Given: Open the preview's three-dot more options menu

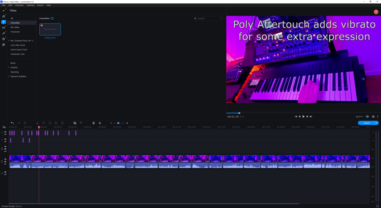Looking at the screenshot, I should pyautogui.click(x=378, y=117).
